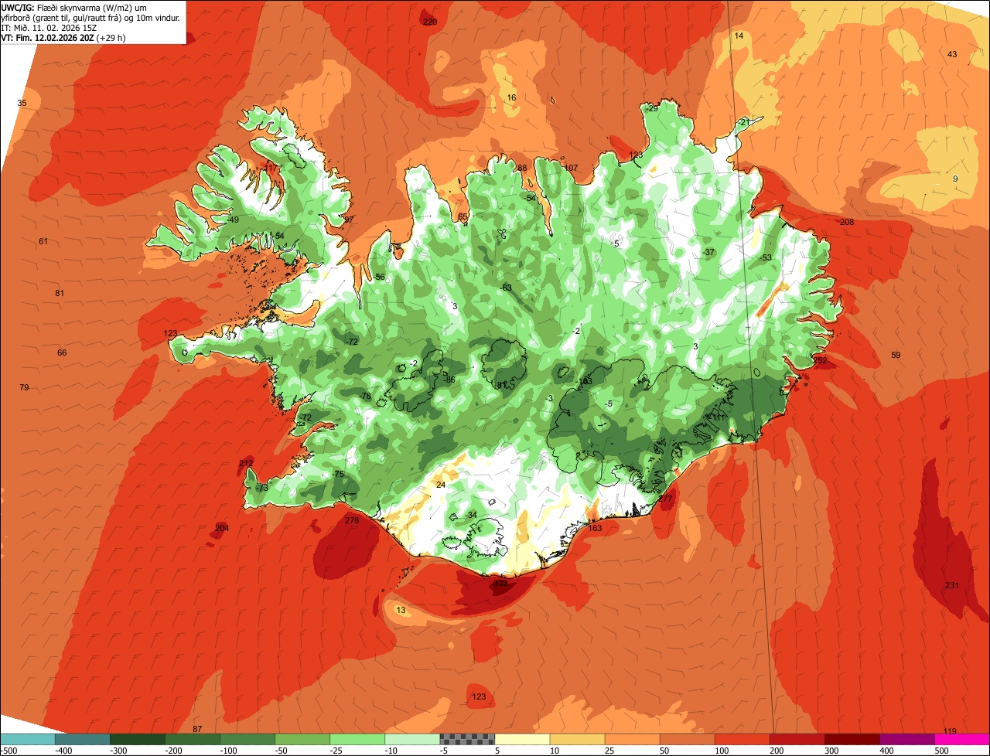Click the map value '43' offshore northeast
This screenshot has height=756, width=990.
[952, 54]
